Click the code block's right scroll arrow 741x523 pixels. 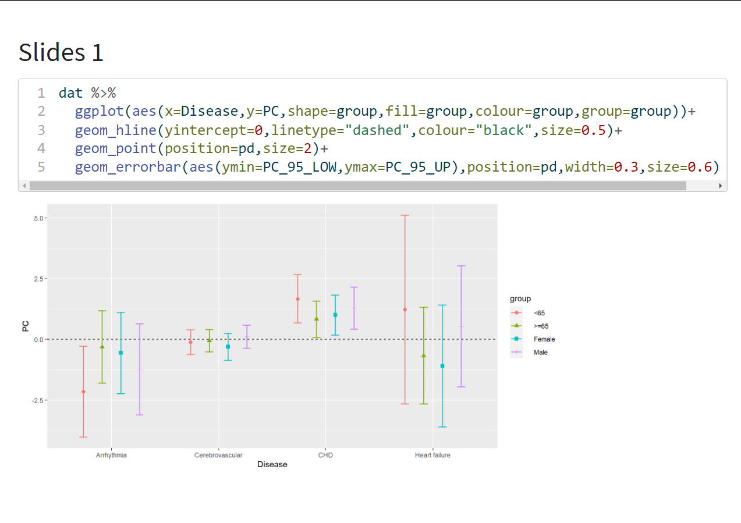point(722,186)
